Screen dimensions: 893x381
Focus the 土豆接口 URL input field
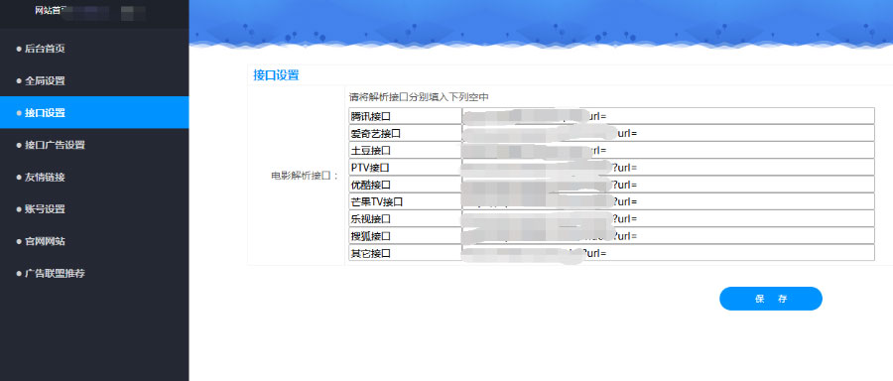(x=668, y=150)
